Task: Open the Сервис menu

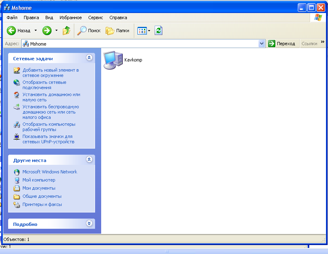Action: 95,18
